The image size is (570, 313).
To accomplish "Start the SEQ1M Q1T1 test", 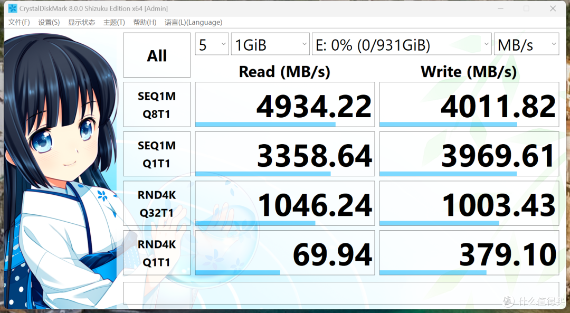I will (x=157, y=154).
